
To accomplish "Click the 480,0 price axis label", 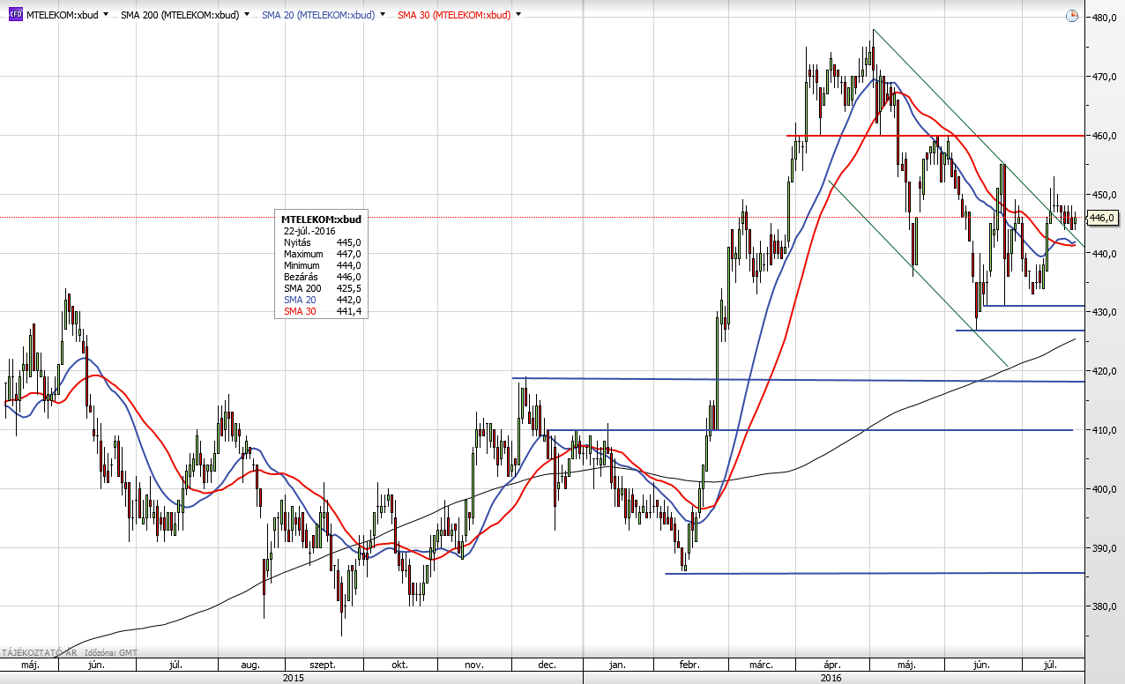I will click(x=1105, y=18).
